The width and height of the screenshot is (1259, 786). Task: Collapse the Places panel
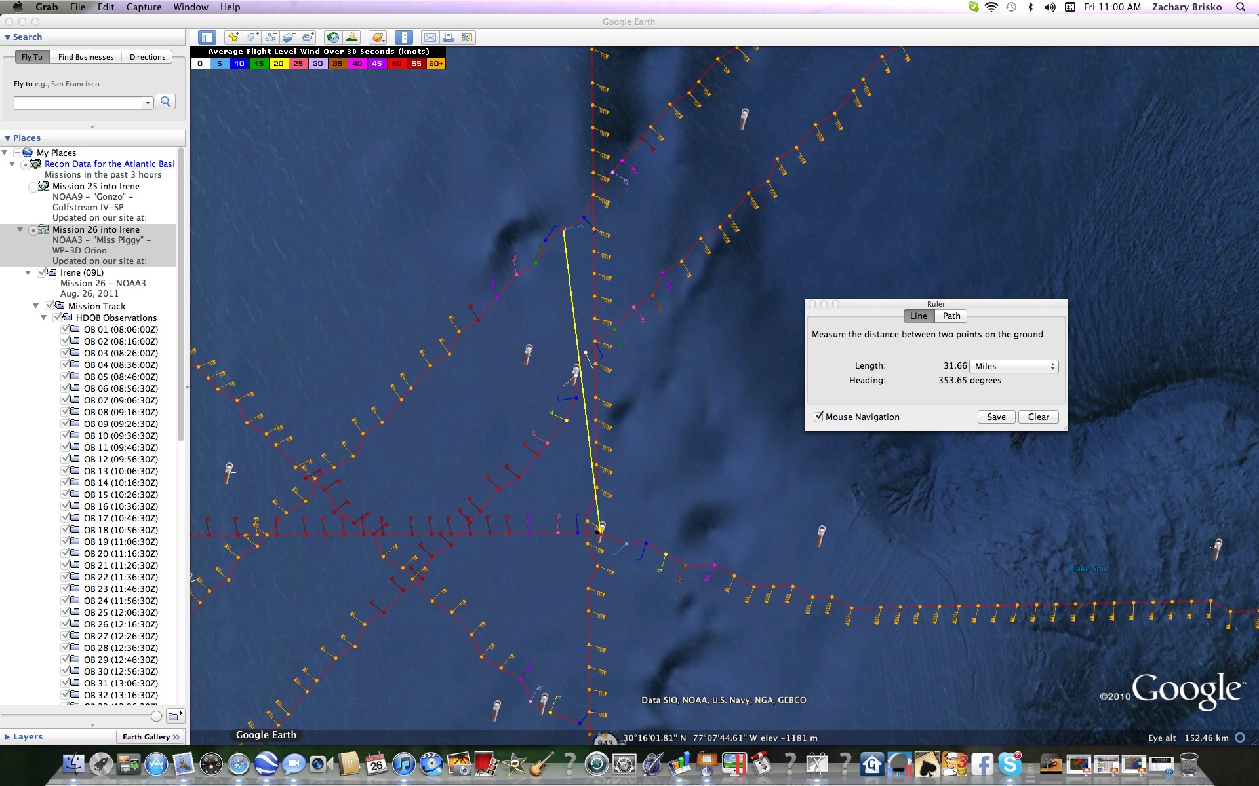pos(7,138)
